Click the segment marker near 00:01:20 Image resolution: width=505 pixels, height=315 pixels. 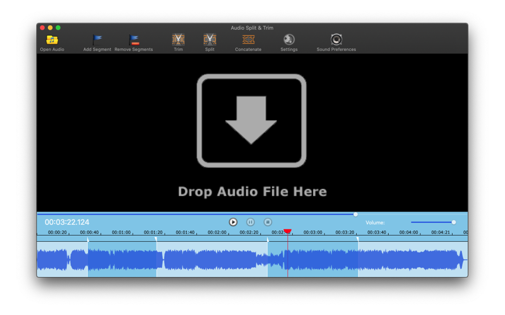tap(156, 239)
